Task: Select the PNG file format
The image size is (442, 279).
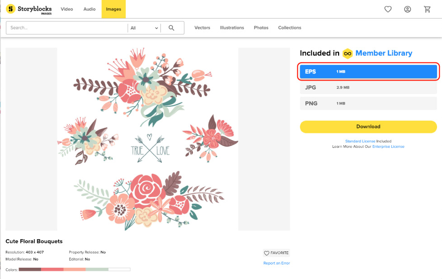Action: (x=368, y=103)
